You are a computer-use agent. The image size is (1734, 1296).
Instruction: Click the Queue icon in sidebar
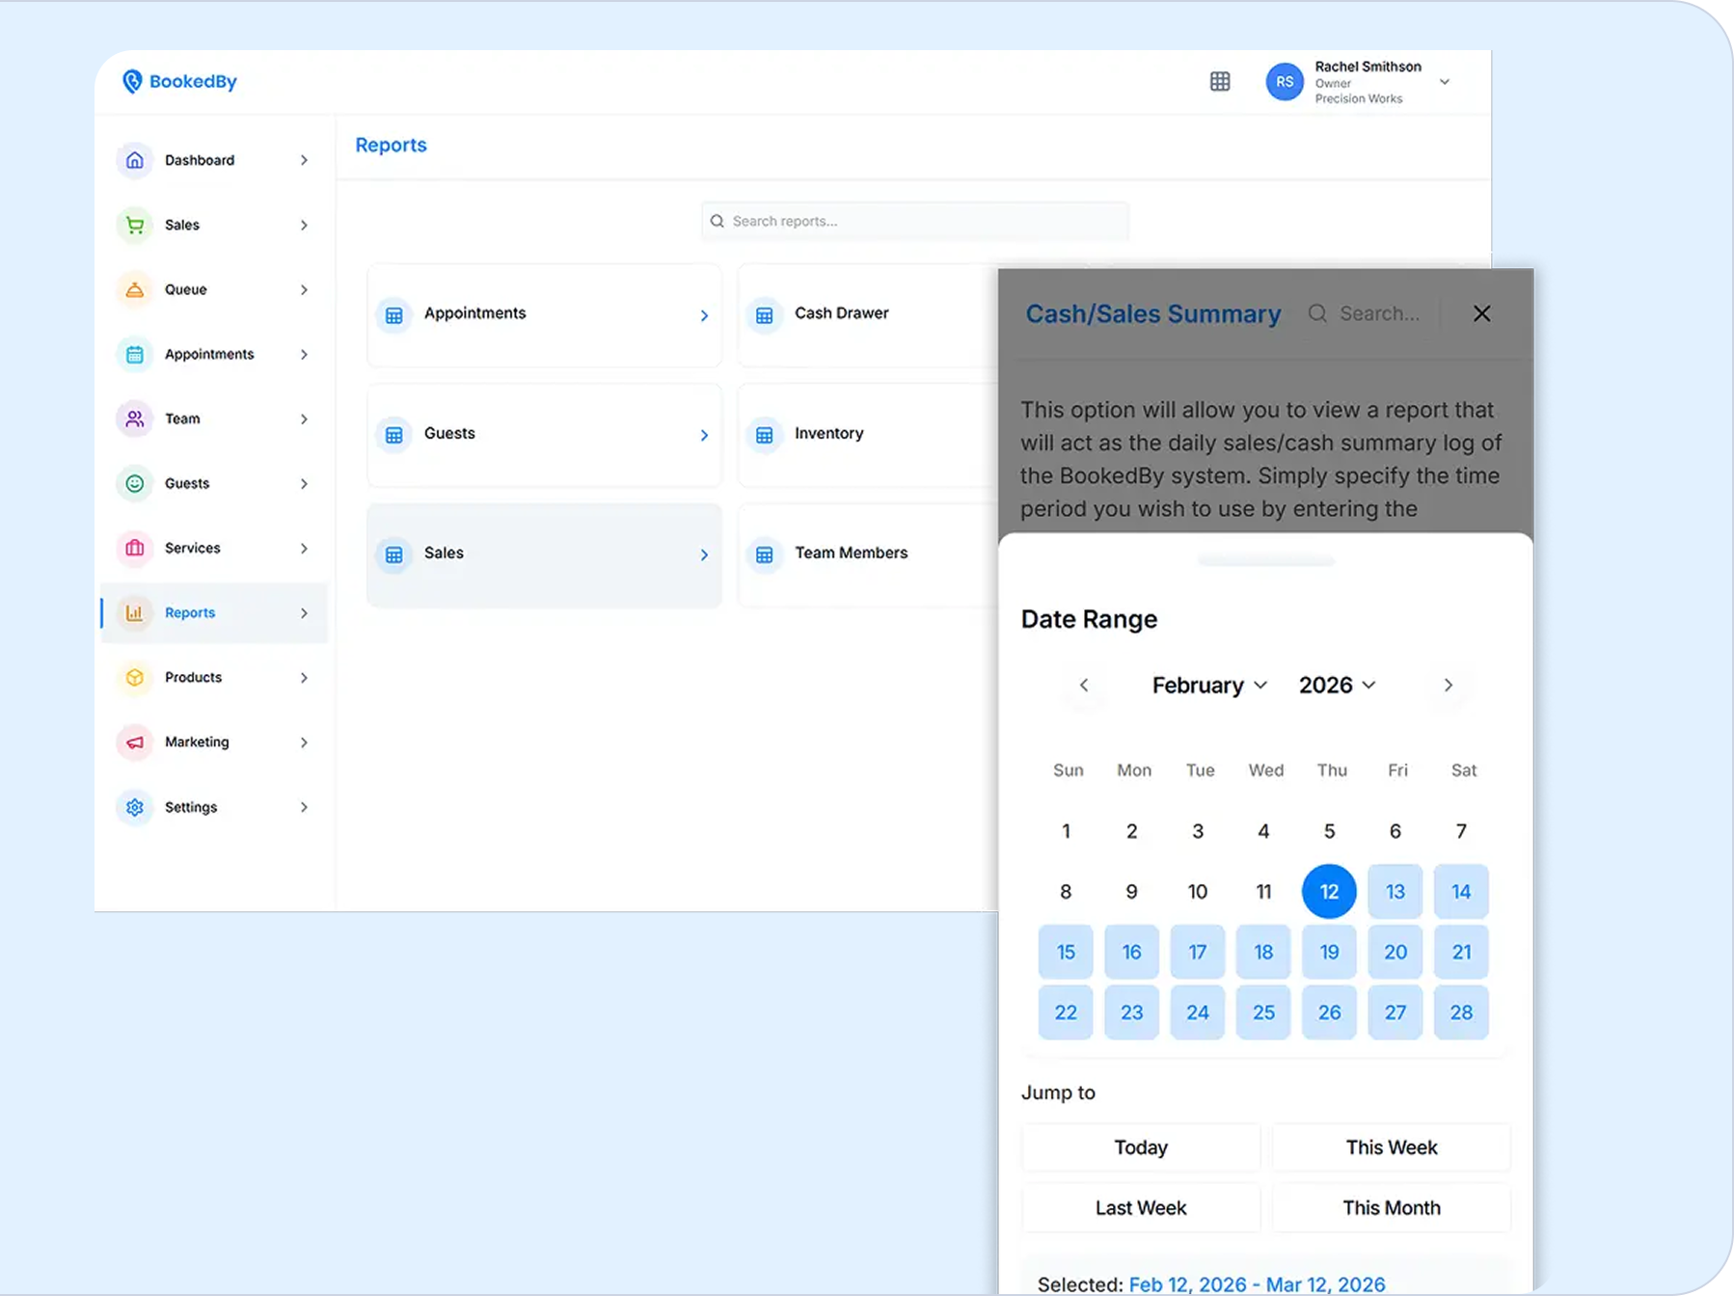(135, 289)
